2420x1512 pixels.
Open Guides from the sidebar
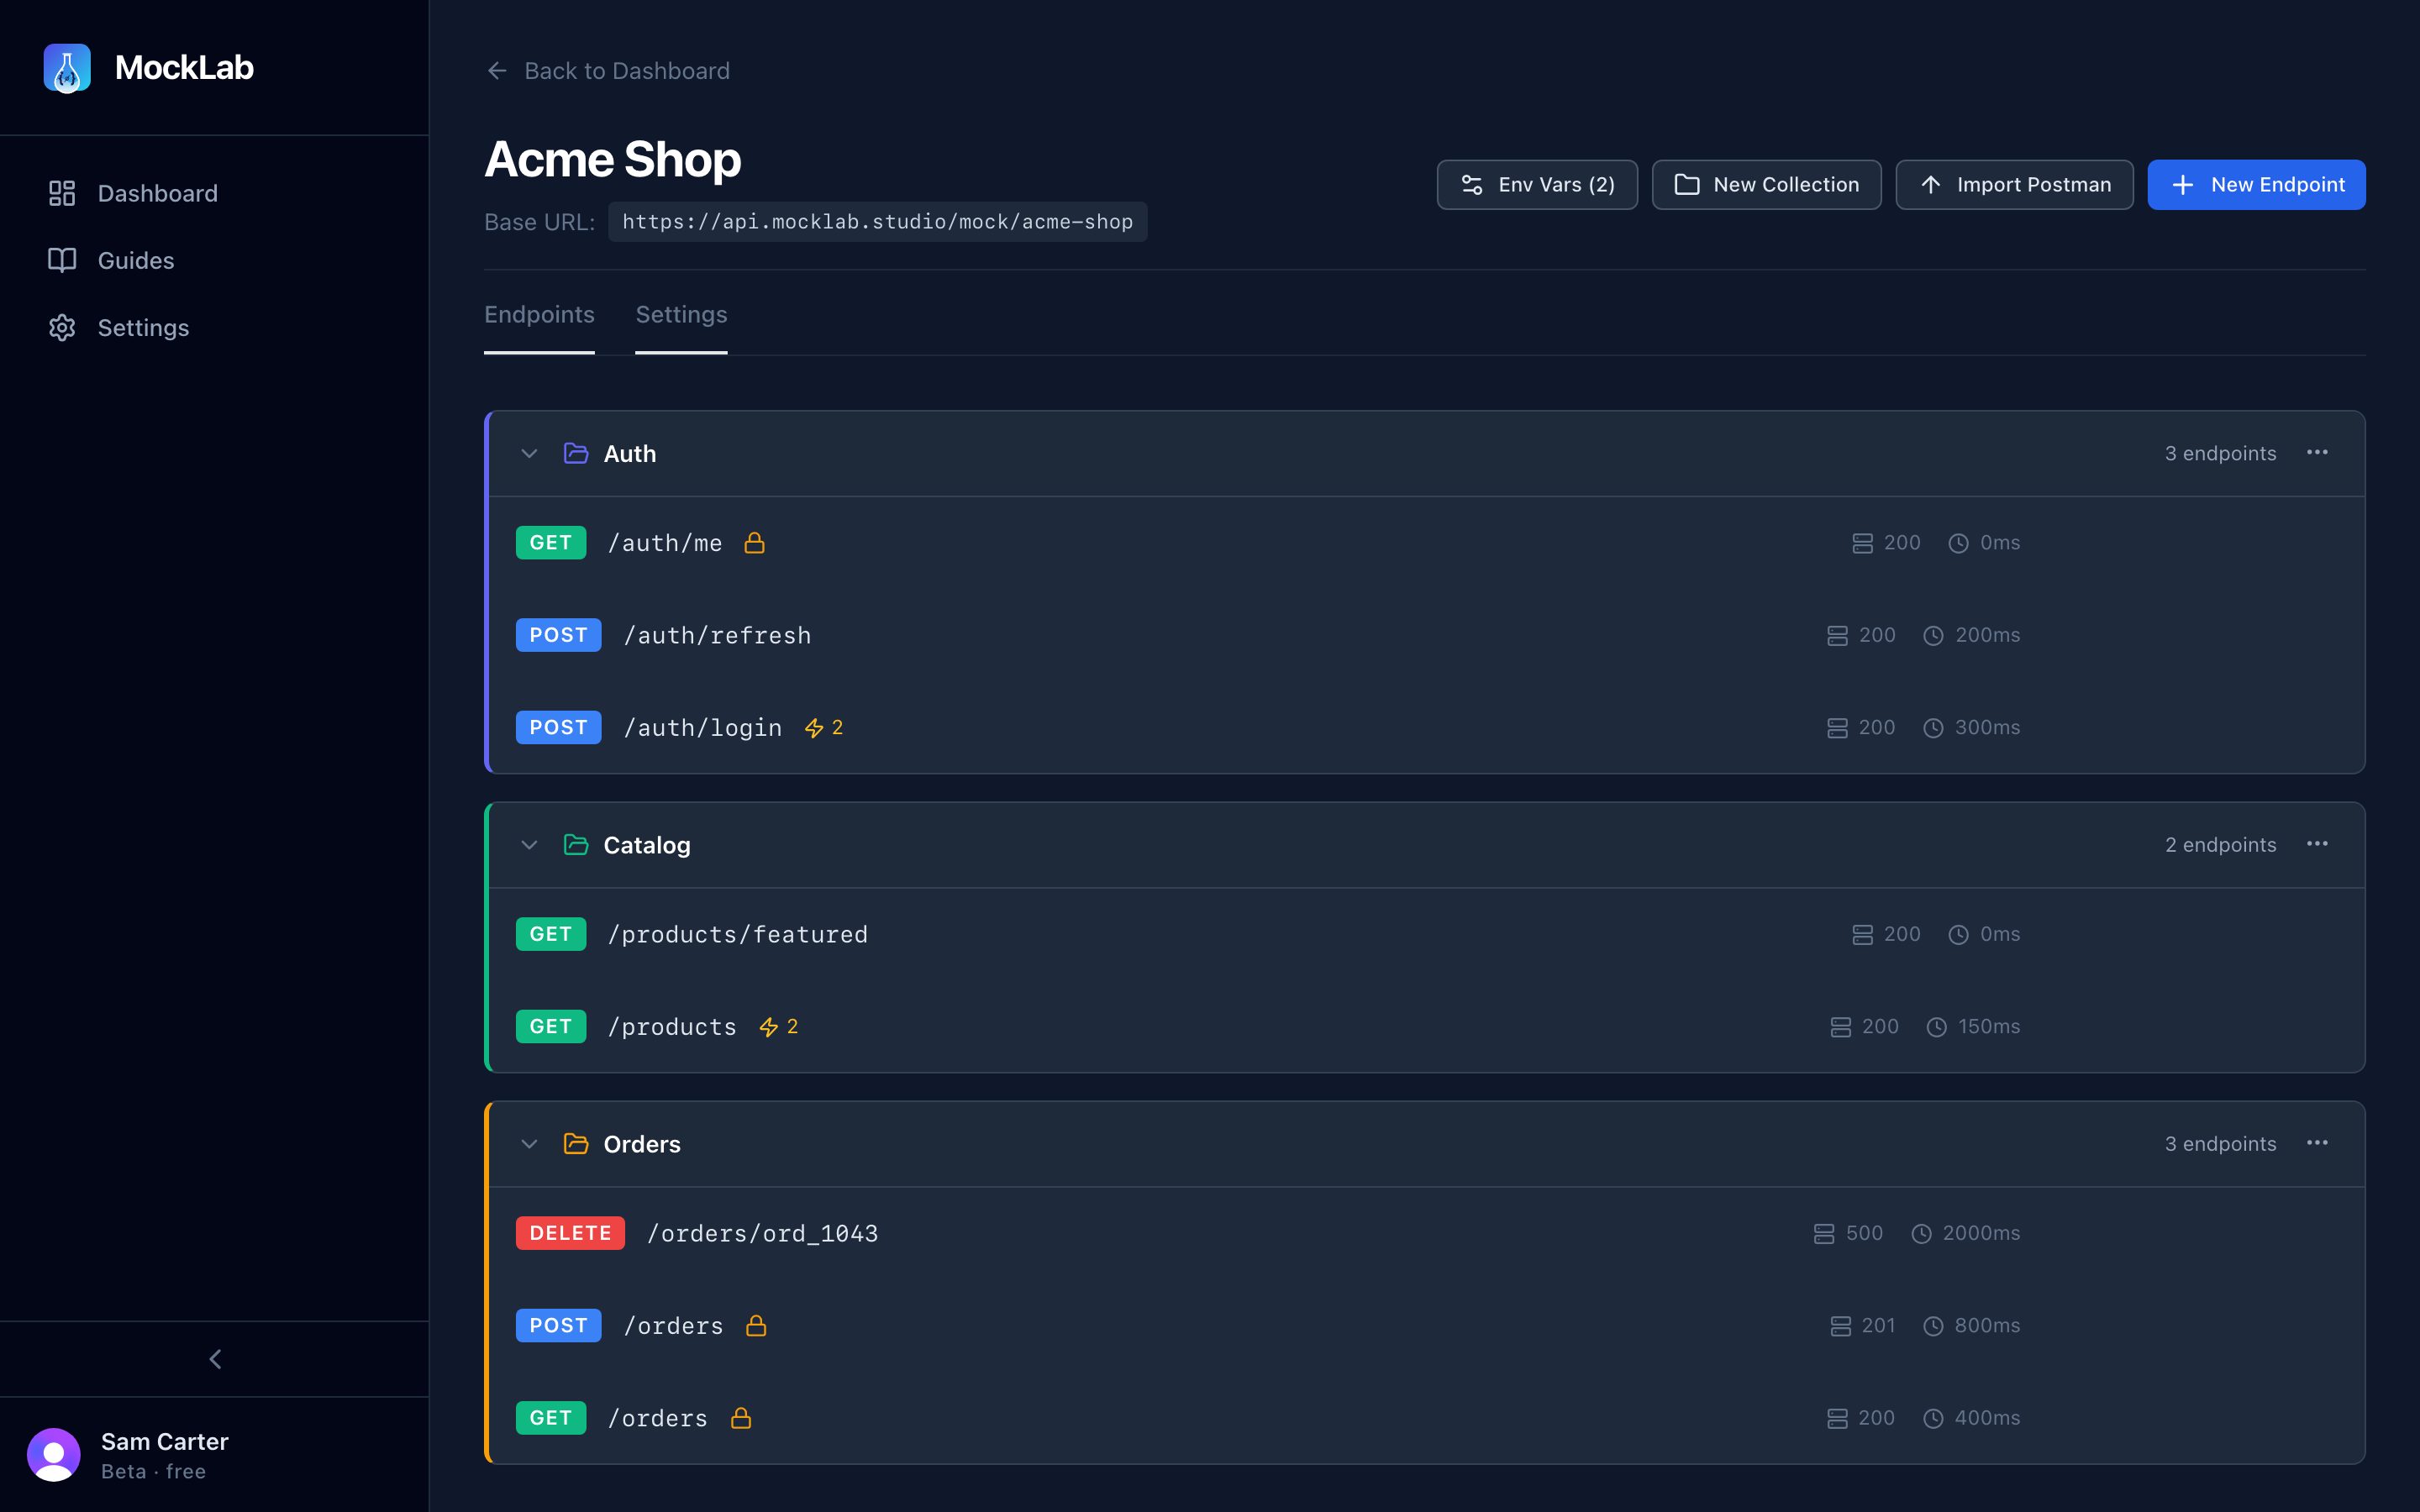[x=214, y=260]
